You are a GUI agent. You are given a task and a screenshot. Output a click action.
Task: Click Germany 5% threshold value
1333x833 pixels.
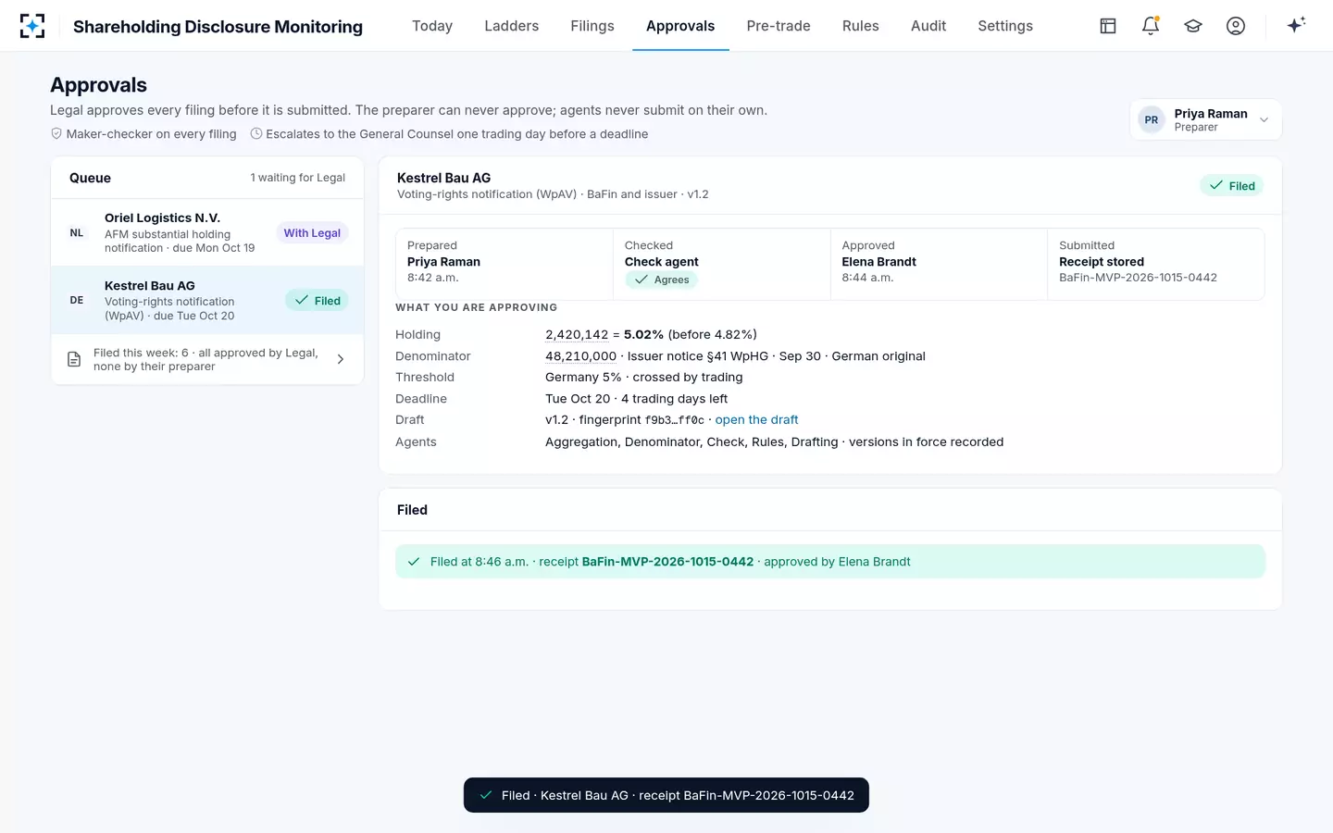(583, 377)
